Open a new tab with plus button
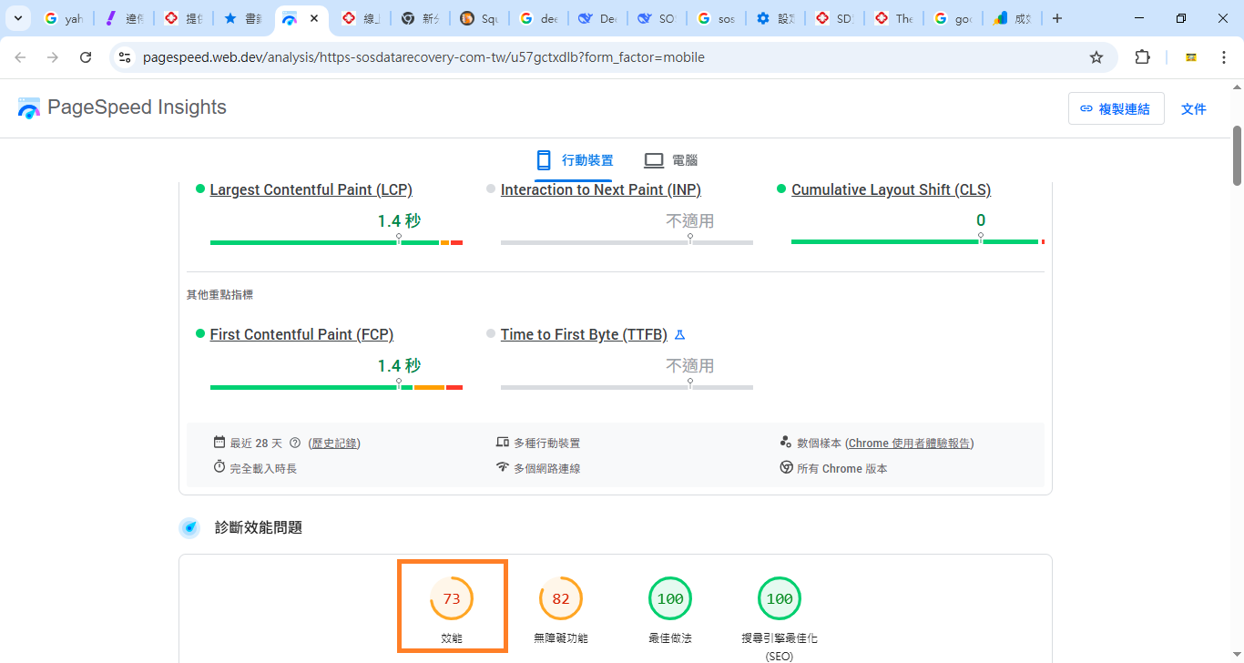The width and height of the screenshot is (1244, 663). (x=1056, y=18)
